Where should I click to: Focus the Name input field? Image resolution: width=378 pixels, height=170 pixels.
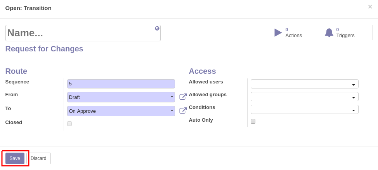click(x=83, y=33)
